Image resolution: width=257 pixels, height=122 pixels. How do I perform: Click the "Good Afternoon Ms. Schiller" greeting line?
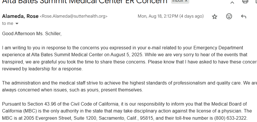[32, 34]
